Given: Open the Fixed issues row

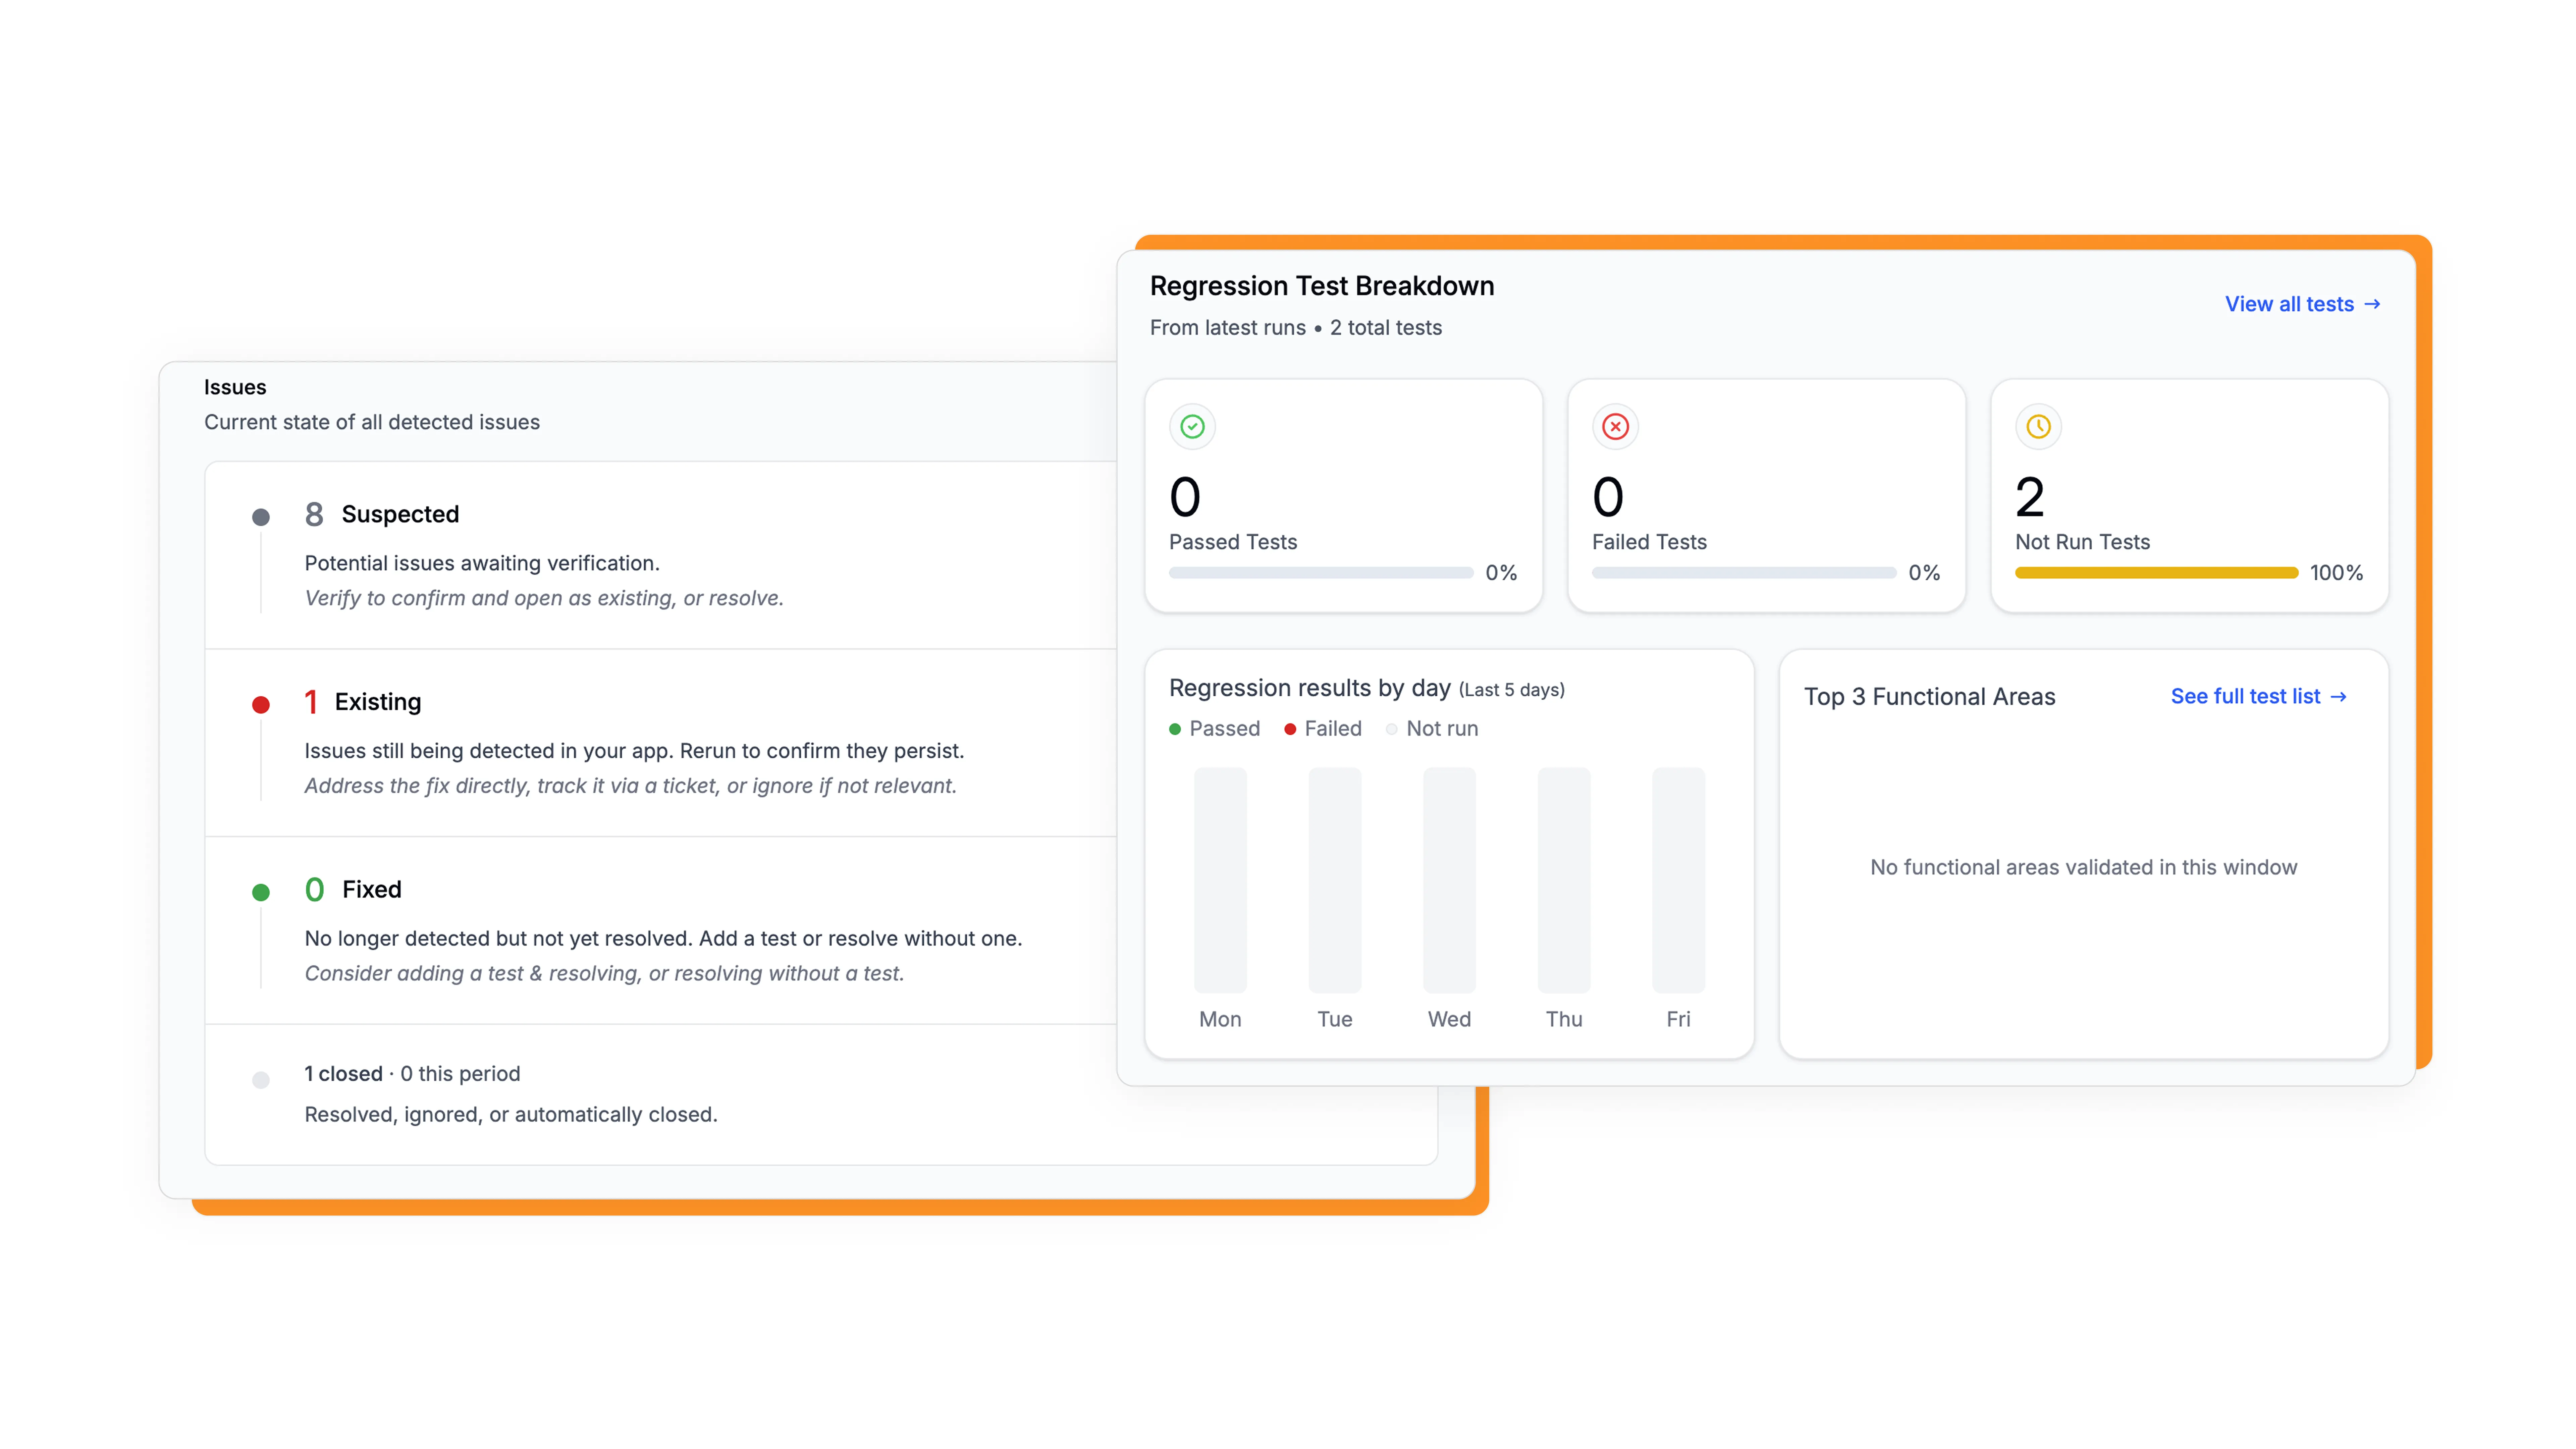Looking at the screenshot, I should click(661, 930).
